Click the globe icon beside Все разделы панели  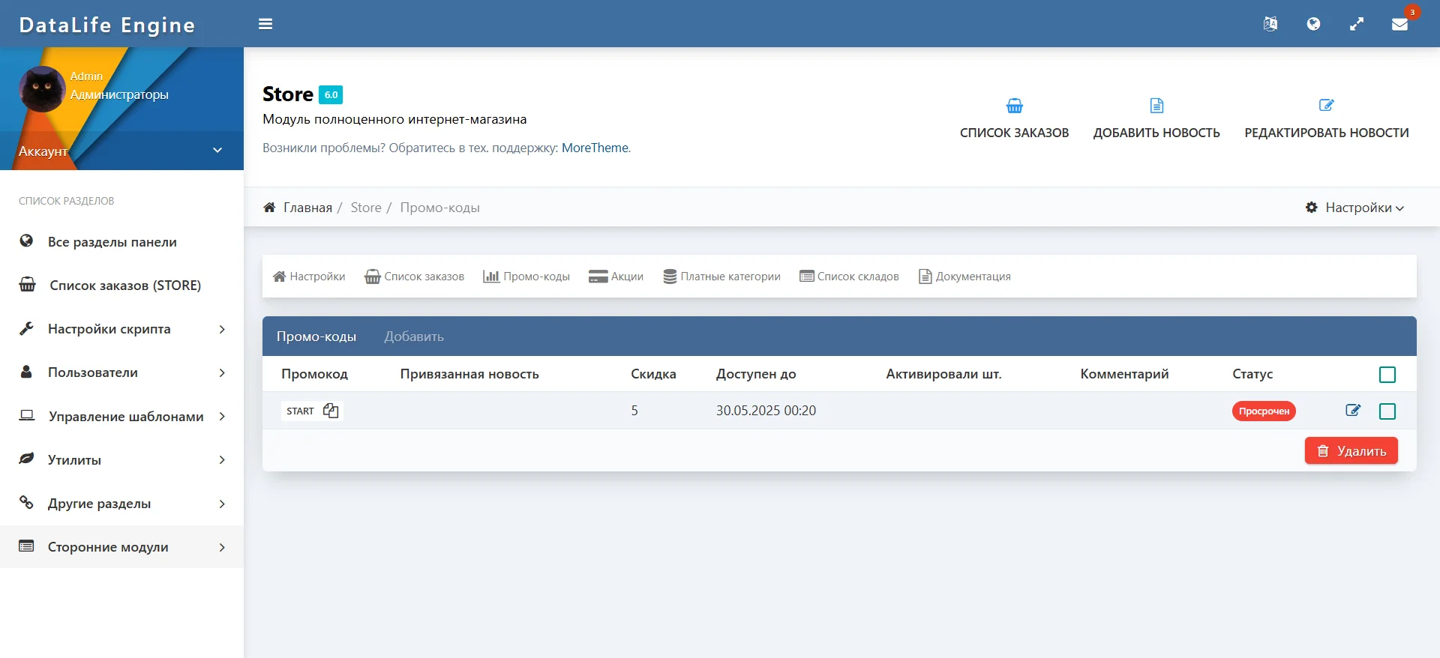coord(26,241)
